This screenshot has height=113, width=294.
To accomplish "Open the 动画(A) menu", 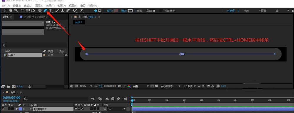I will click(62, 6).
